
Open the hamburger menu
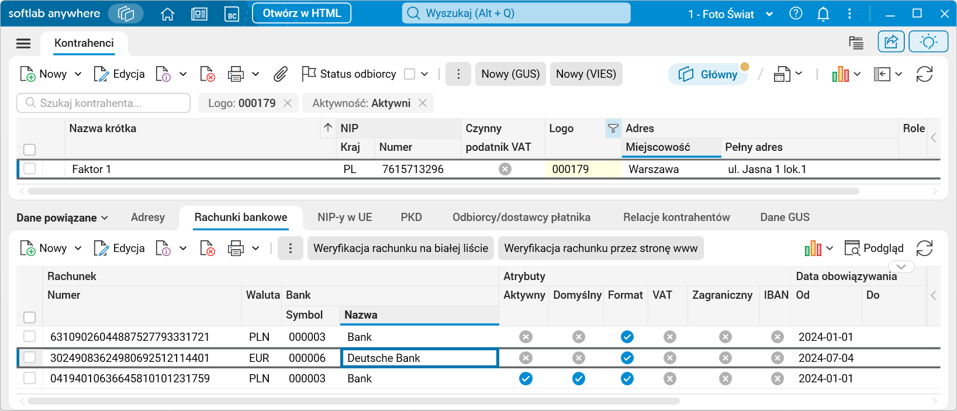point(23,43)
